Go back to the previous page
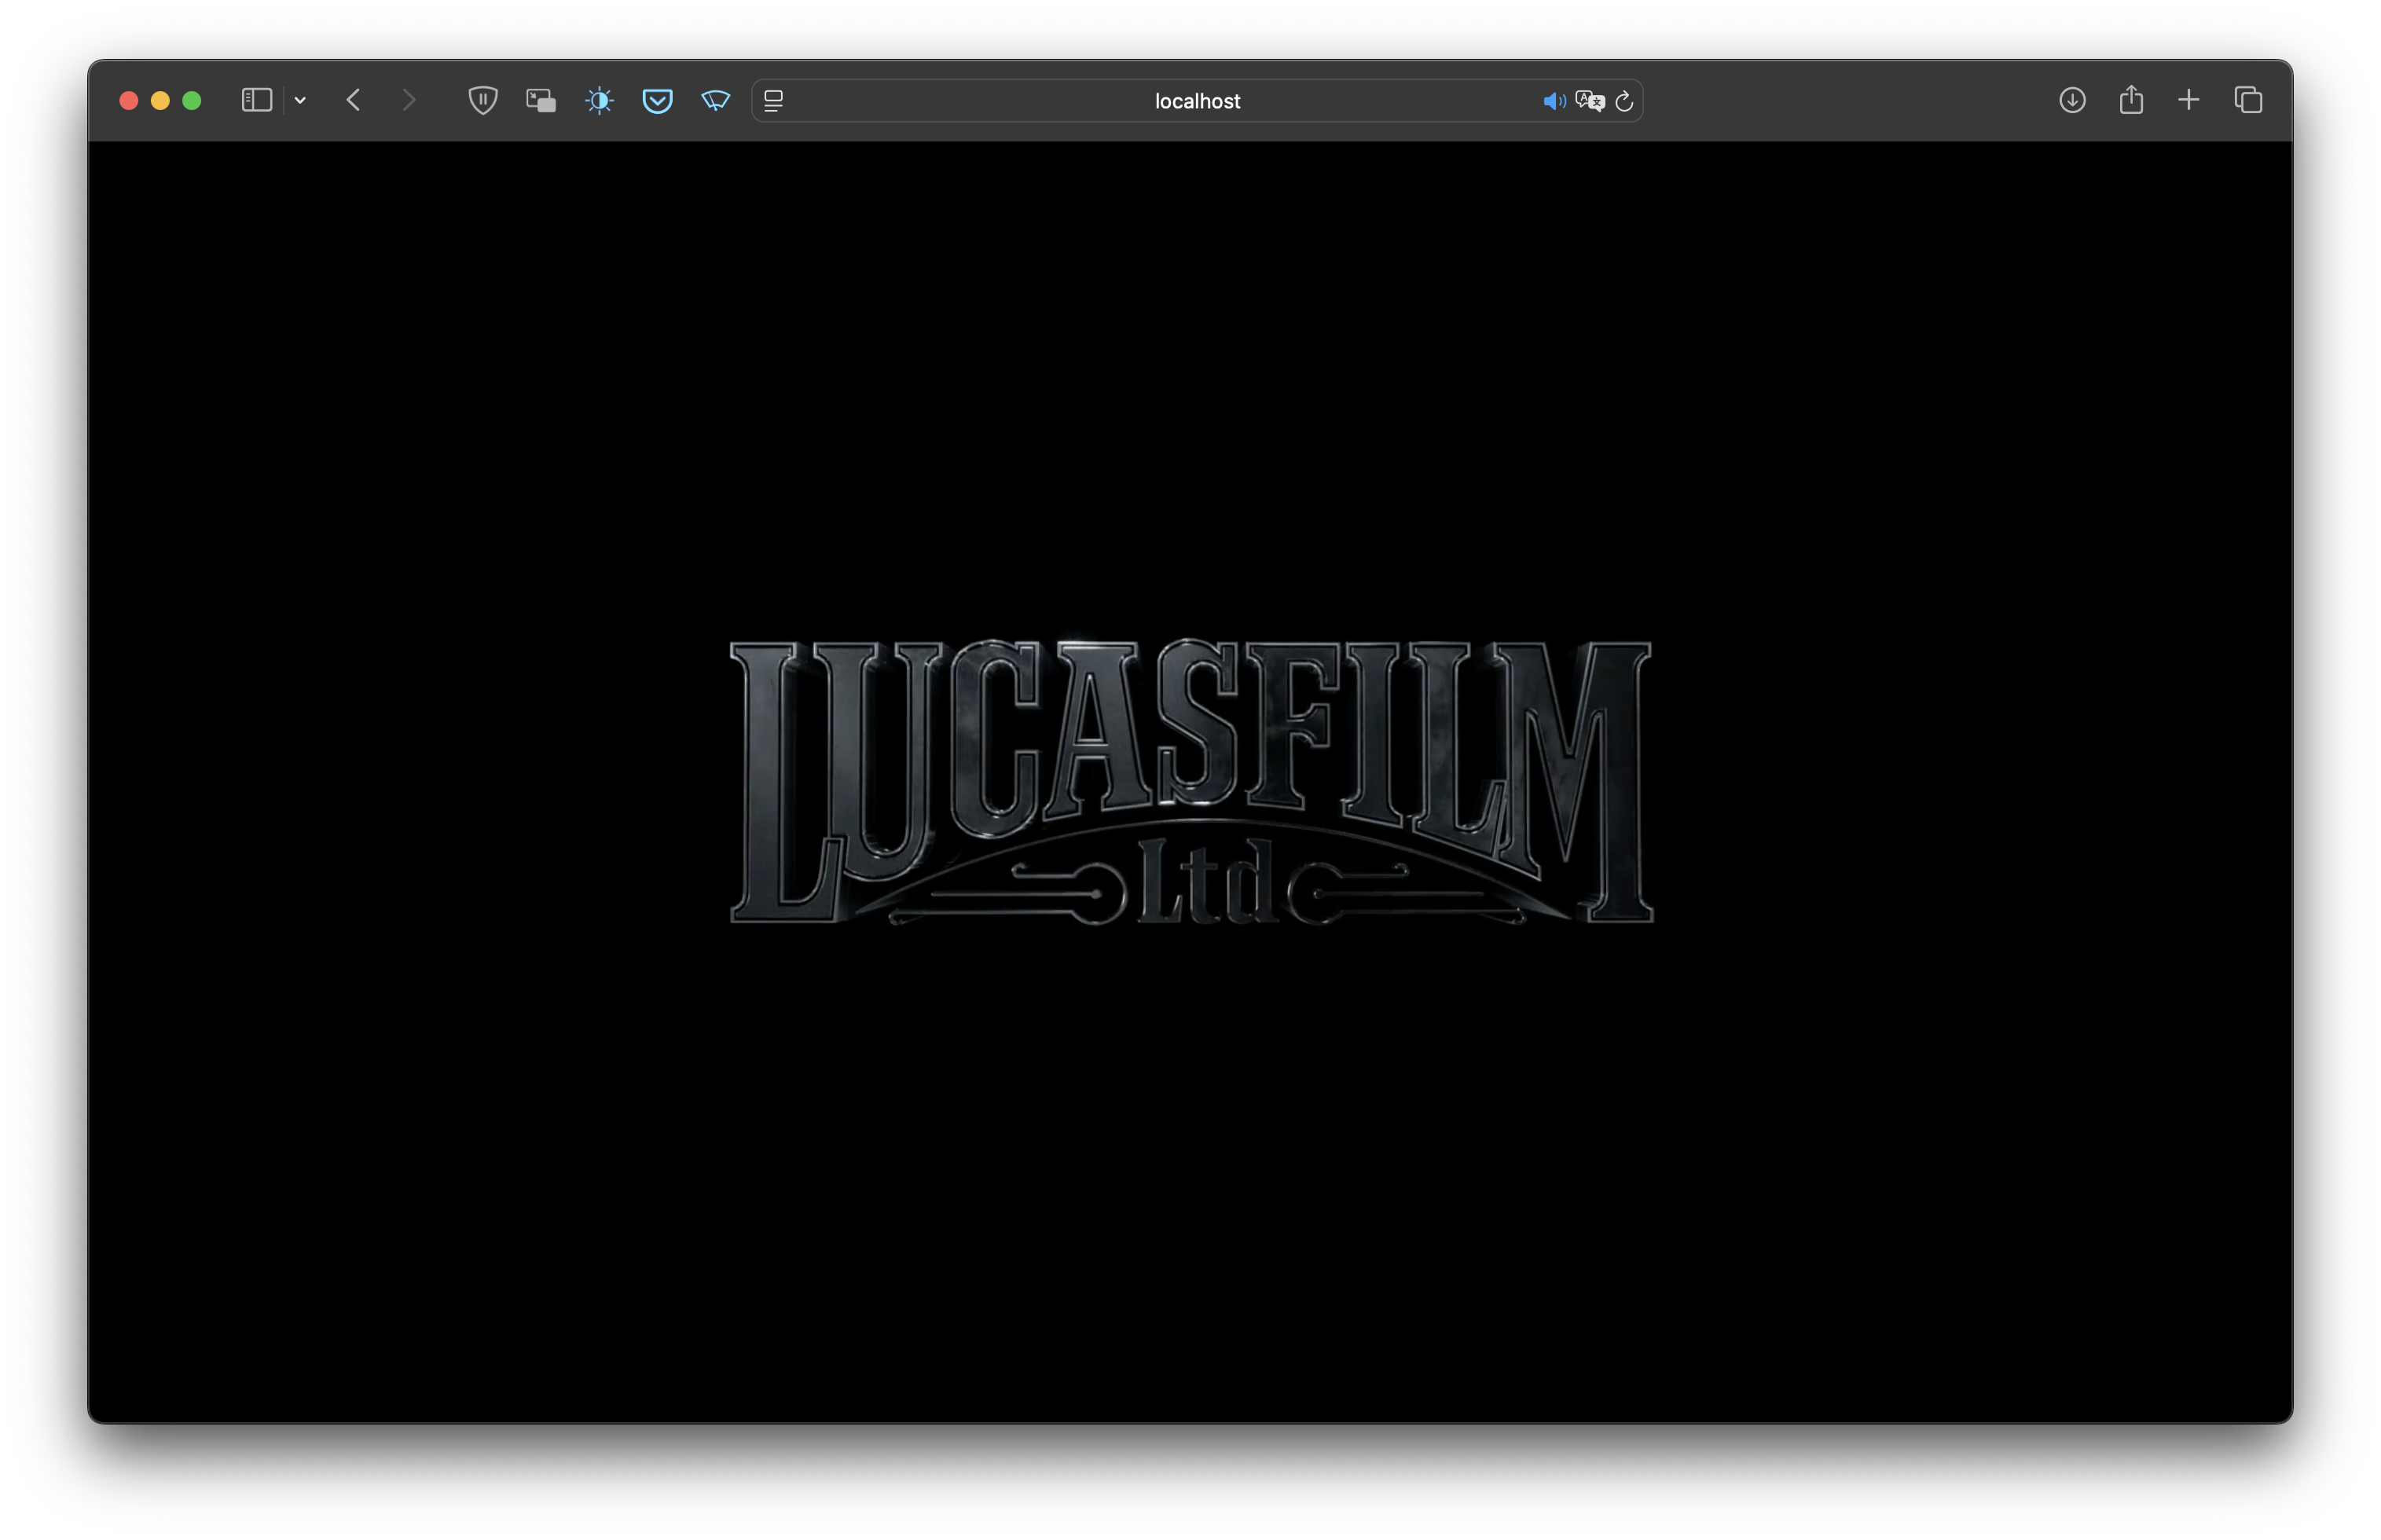The height and width of the screenshot is (1540, 2381). pos(353,100)
